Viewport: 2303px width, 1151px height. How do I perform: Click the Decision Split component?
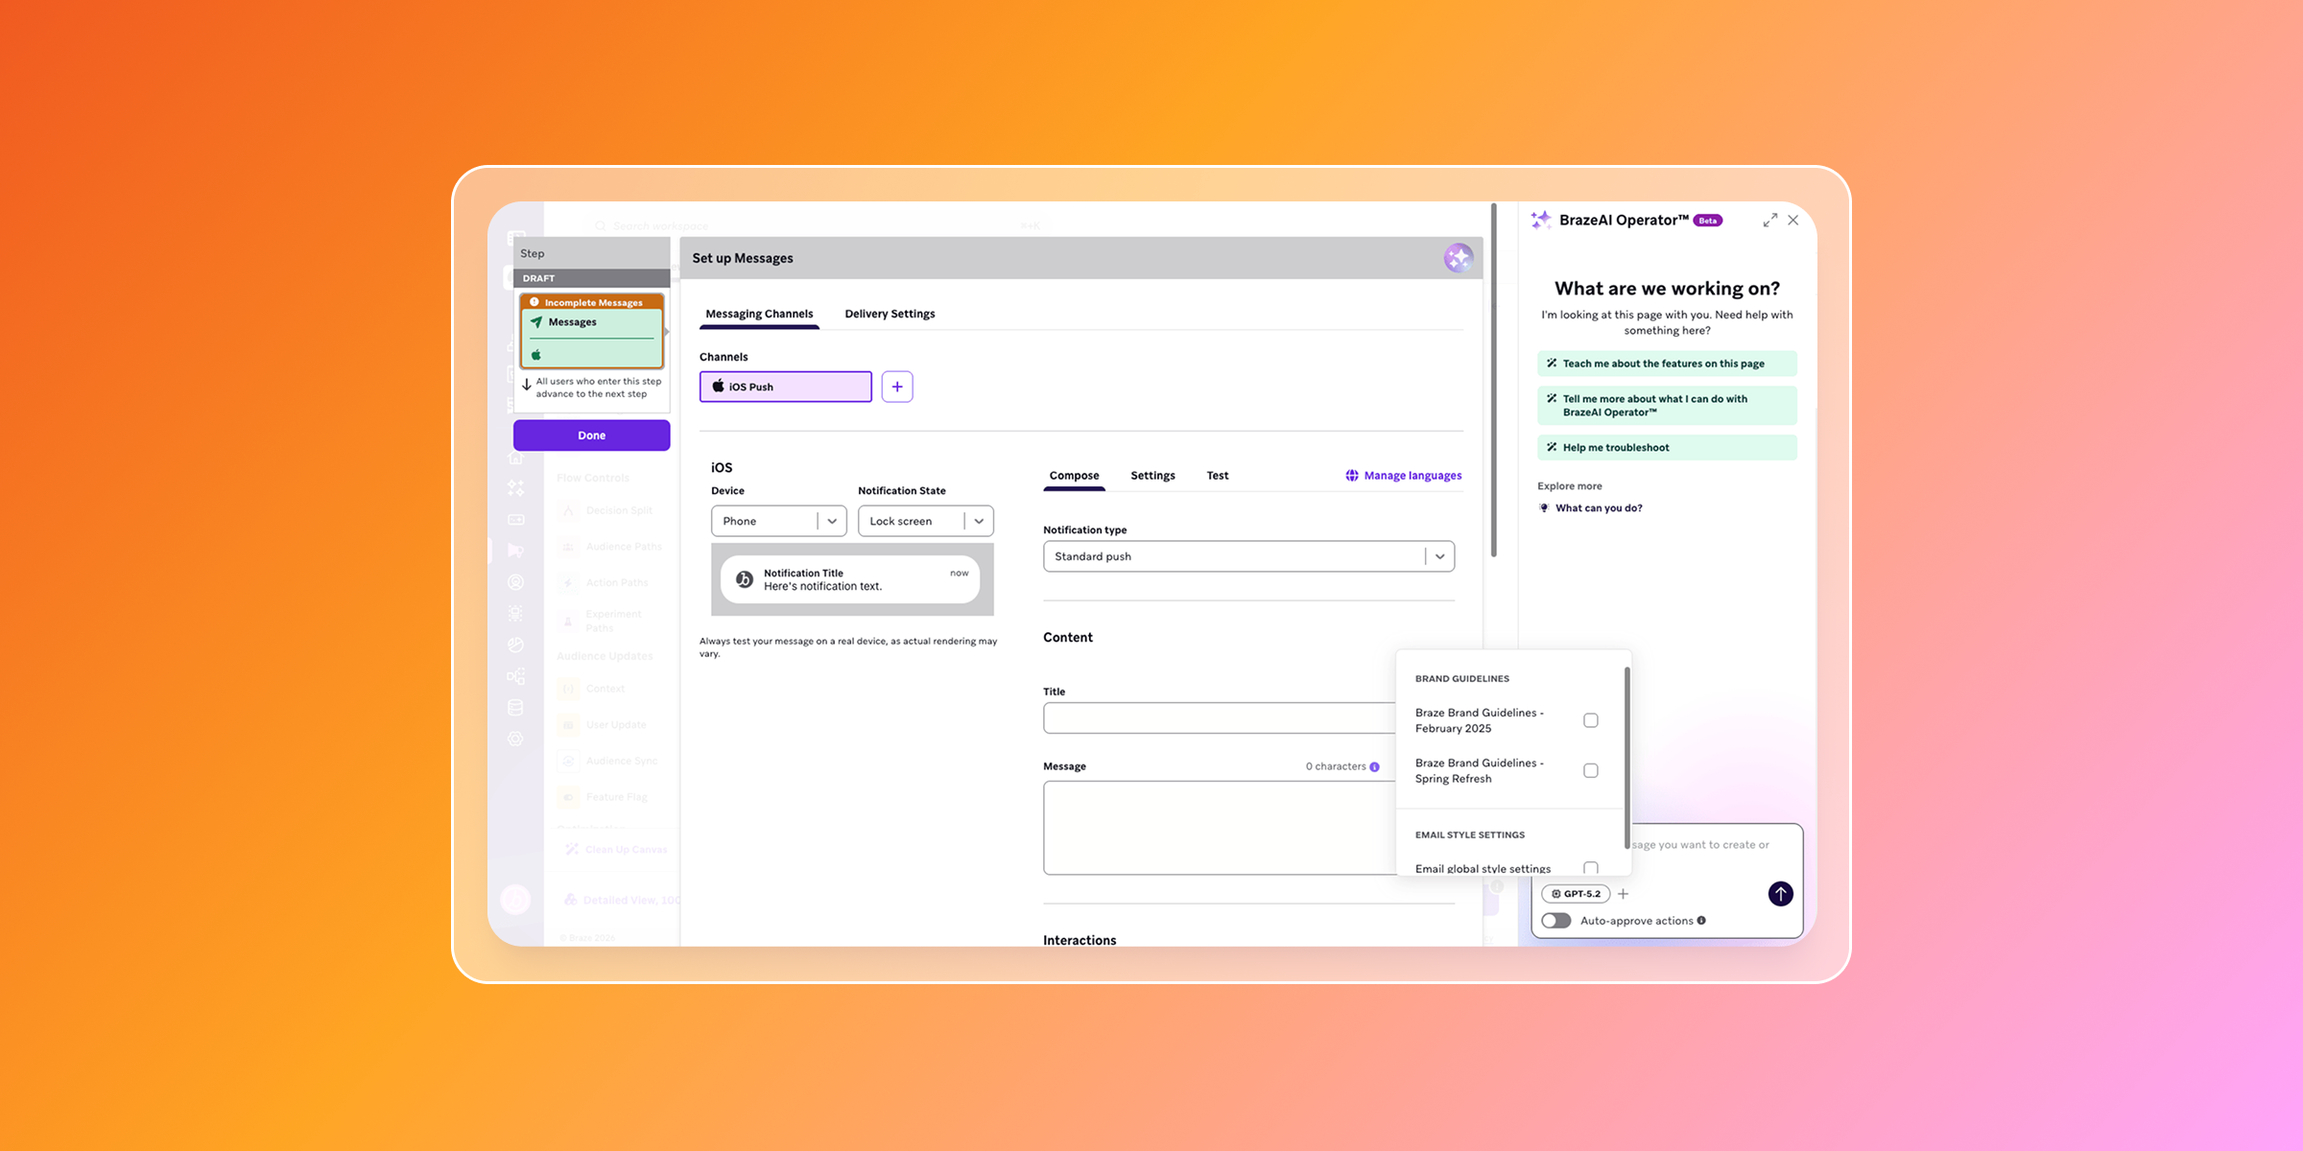click(x=606, y=511)
